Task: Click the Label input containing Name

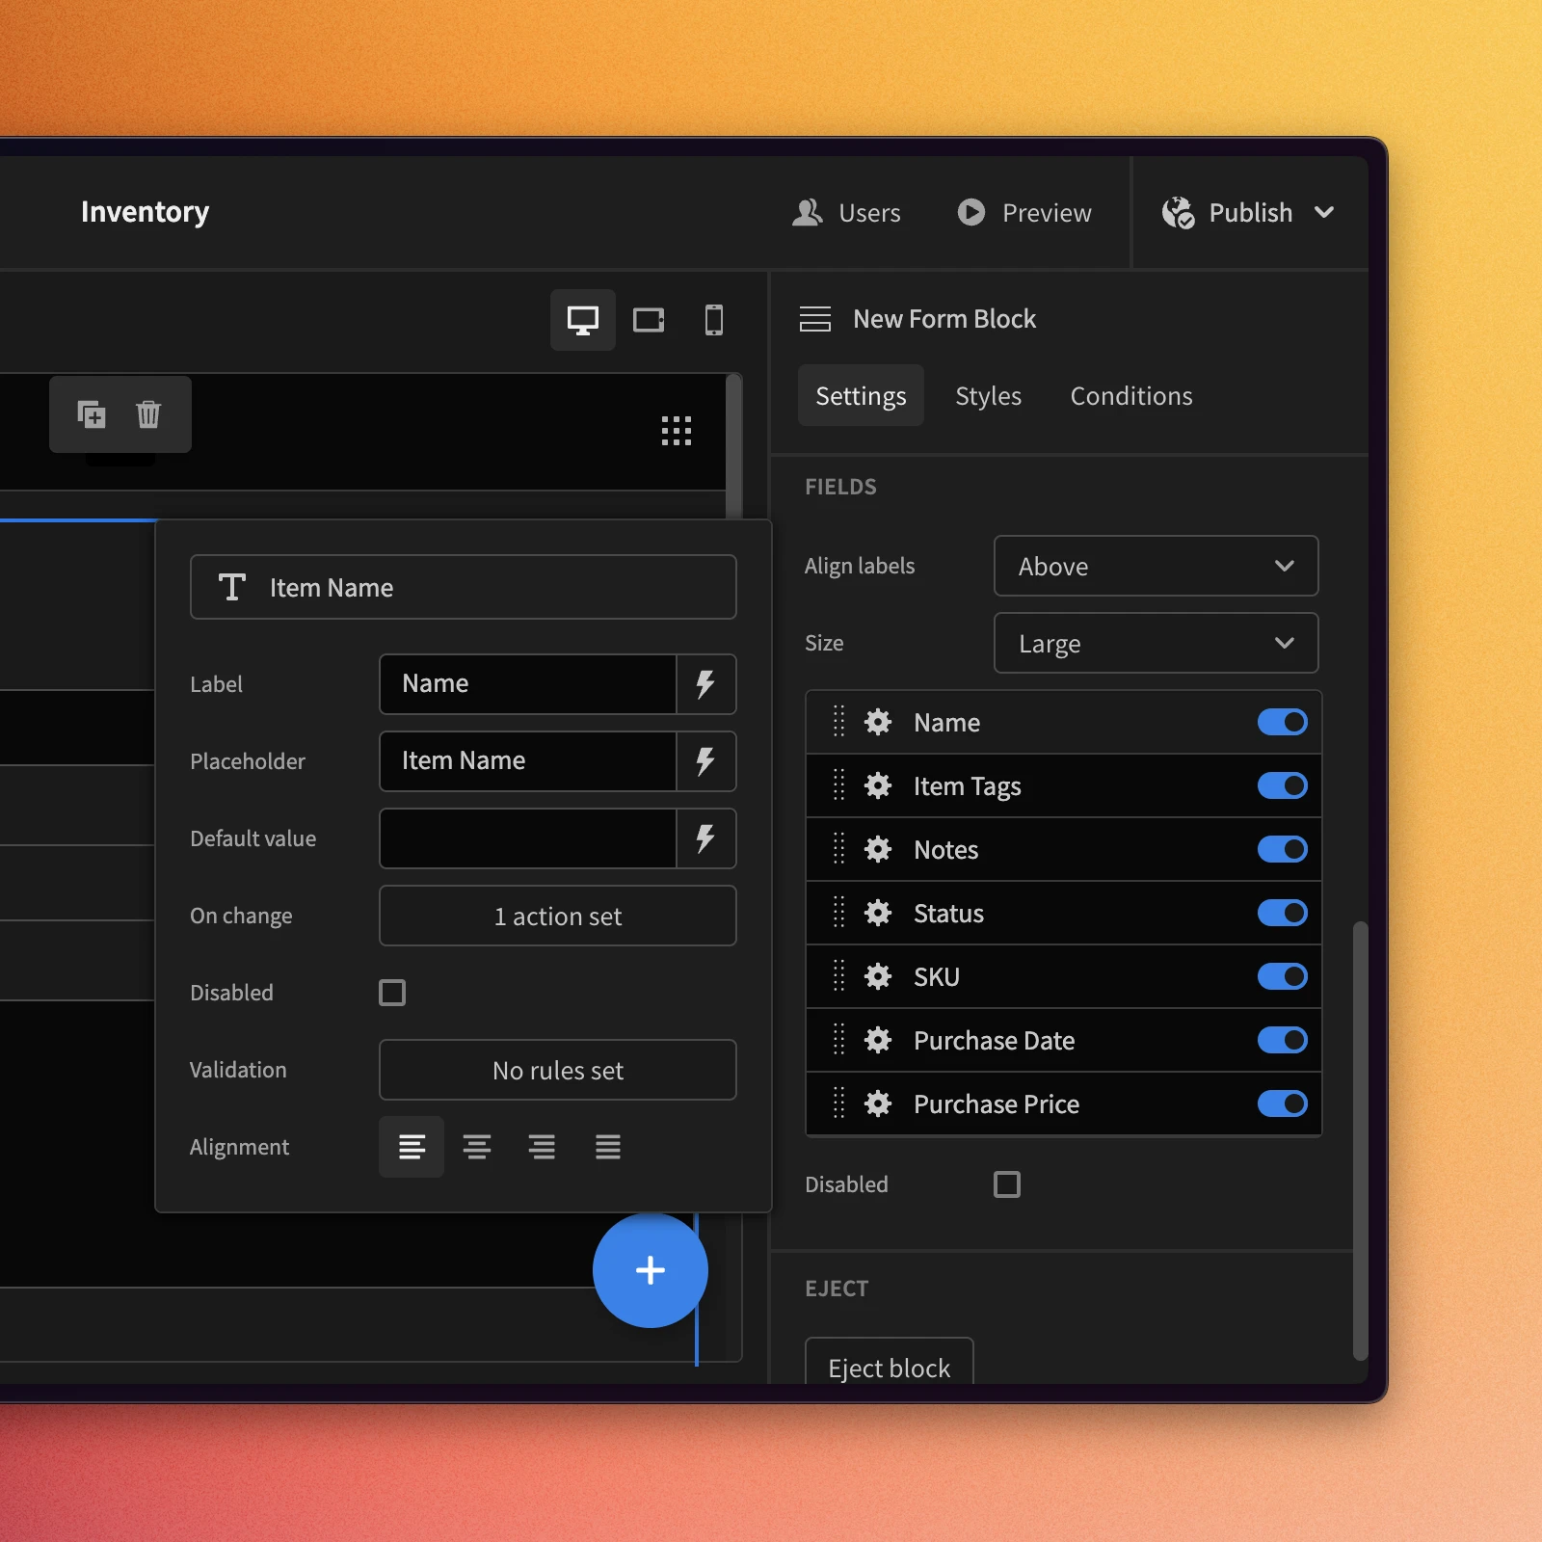Action: pos(528,684)
